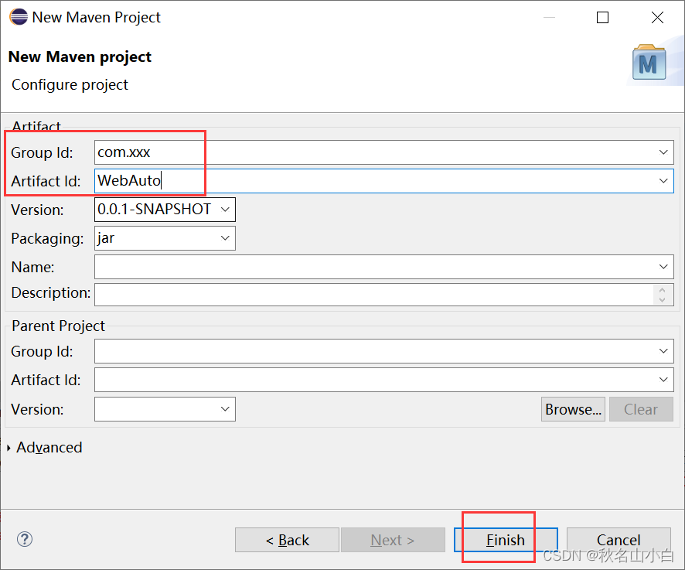Open the Packaging dropdown showing jar
The height and width of the screenshot is (570, 685).
[x=224, y=238]
